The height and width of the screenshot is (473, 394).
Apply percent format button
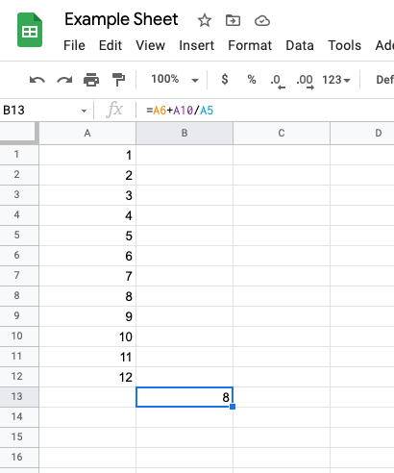point(252,79)
